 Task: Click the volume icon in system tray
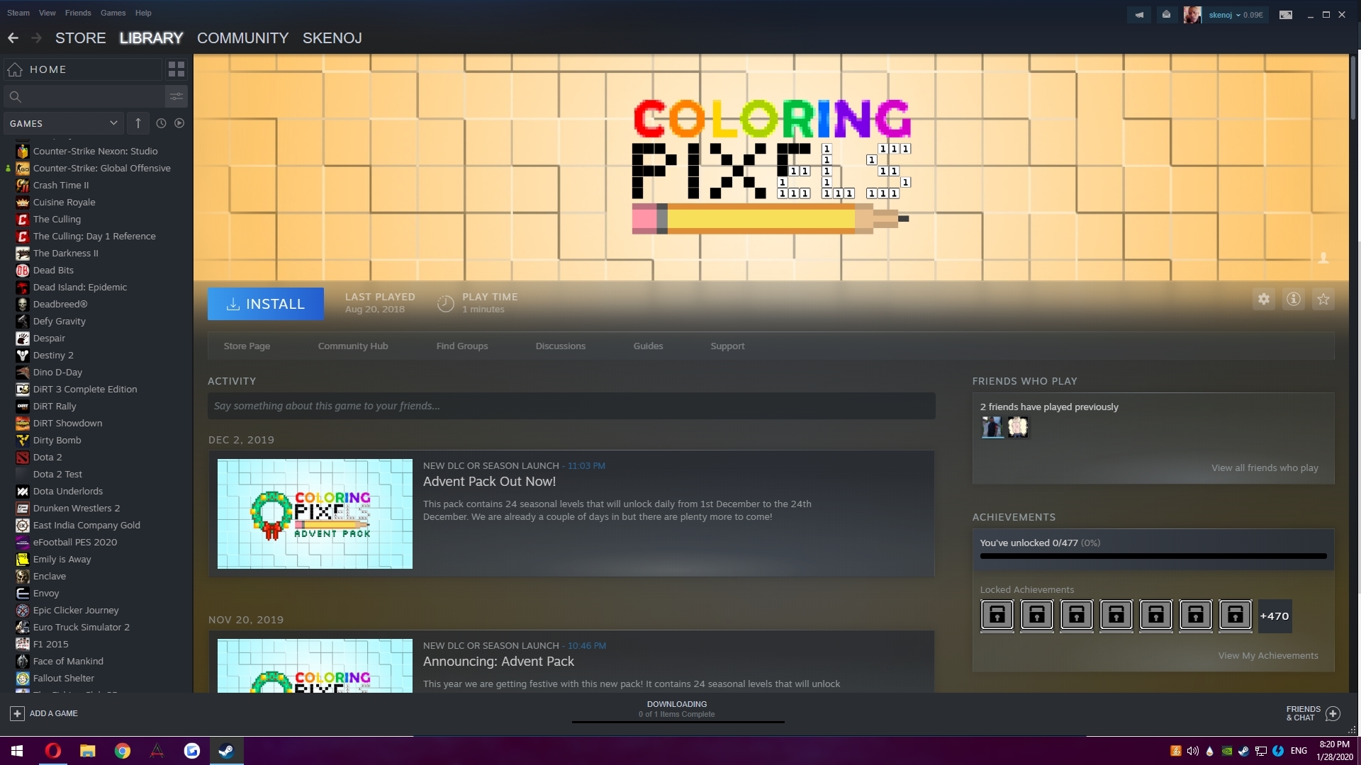click(1193, 751)
